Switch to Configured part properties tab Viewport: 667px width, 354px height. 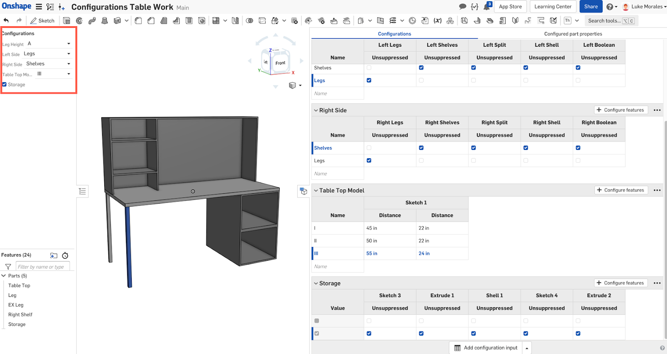click(x=573, y=34)
